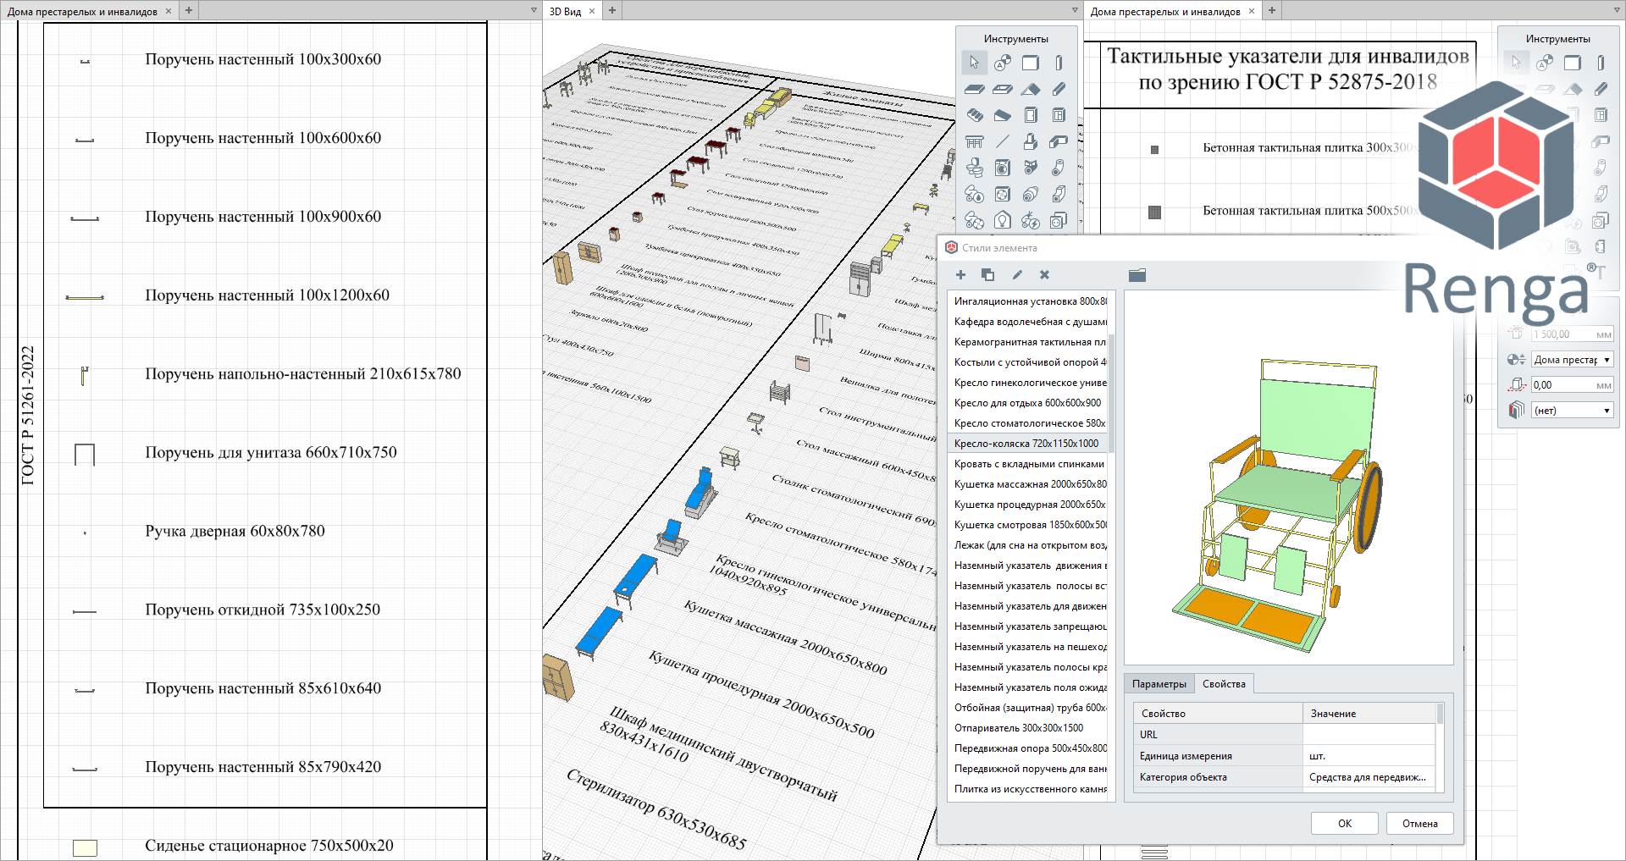Choose the Axis tool in the 3D view's Tools panel
The image size is (1626, 861).
click(x=1003, y=63)
